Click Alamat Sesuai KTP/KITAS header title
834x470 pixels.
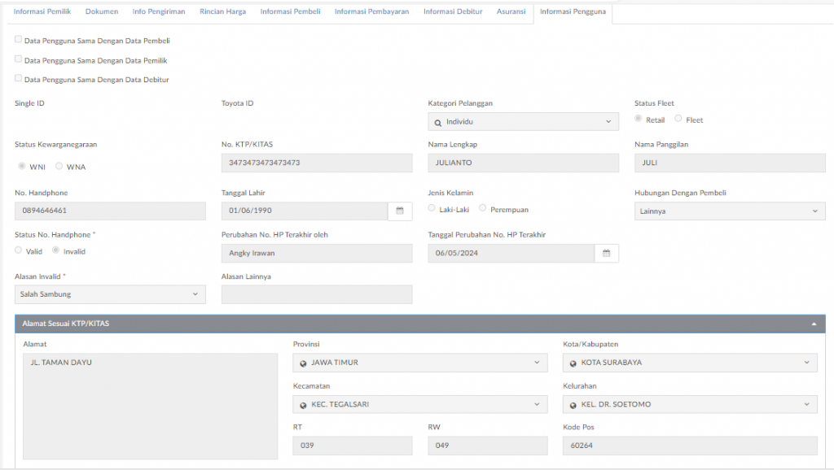coord(66,324)
